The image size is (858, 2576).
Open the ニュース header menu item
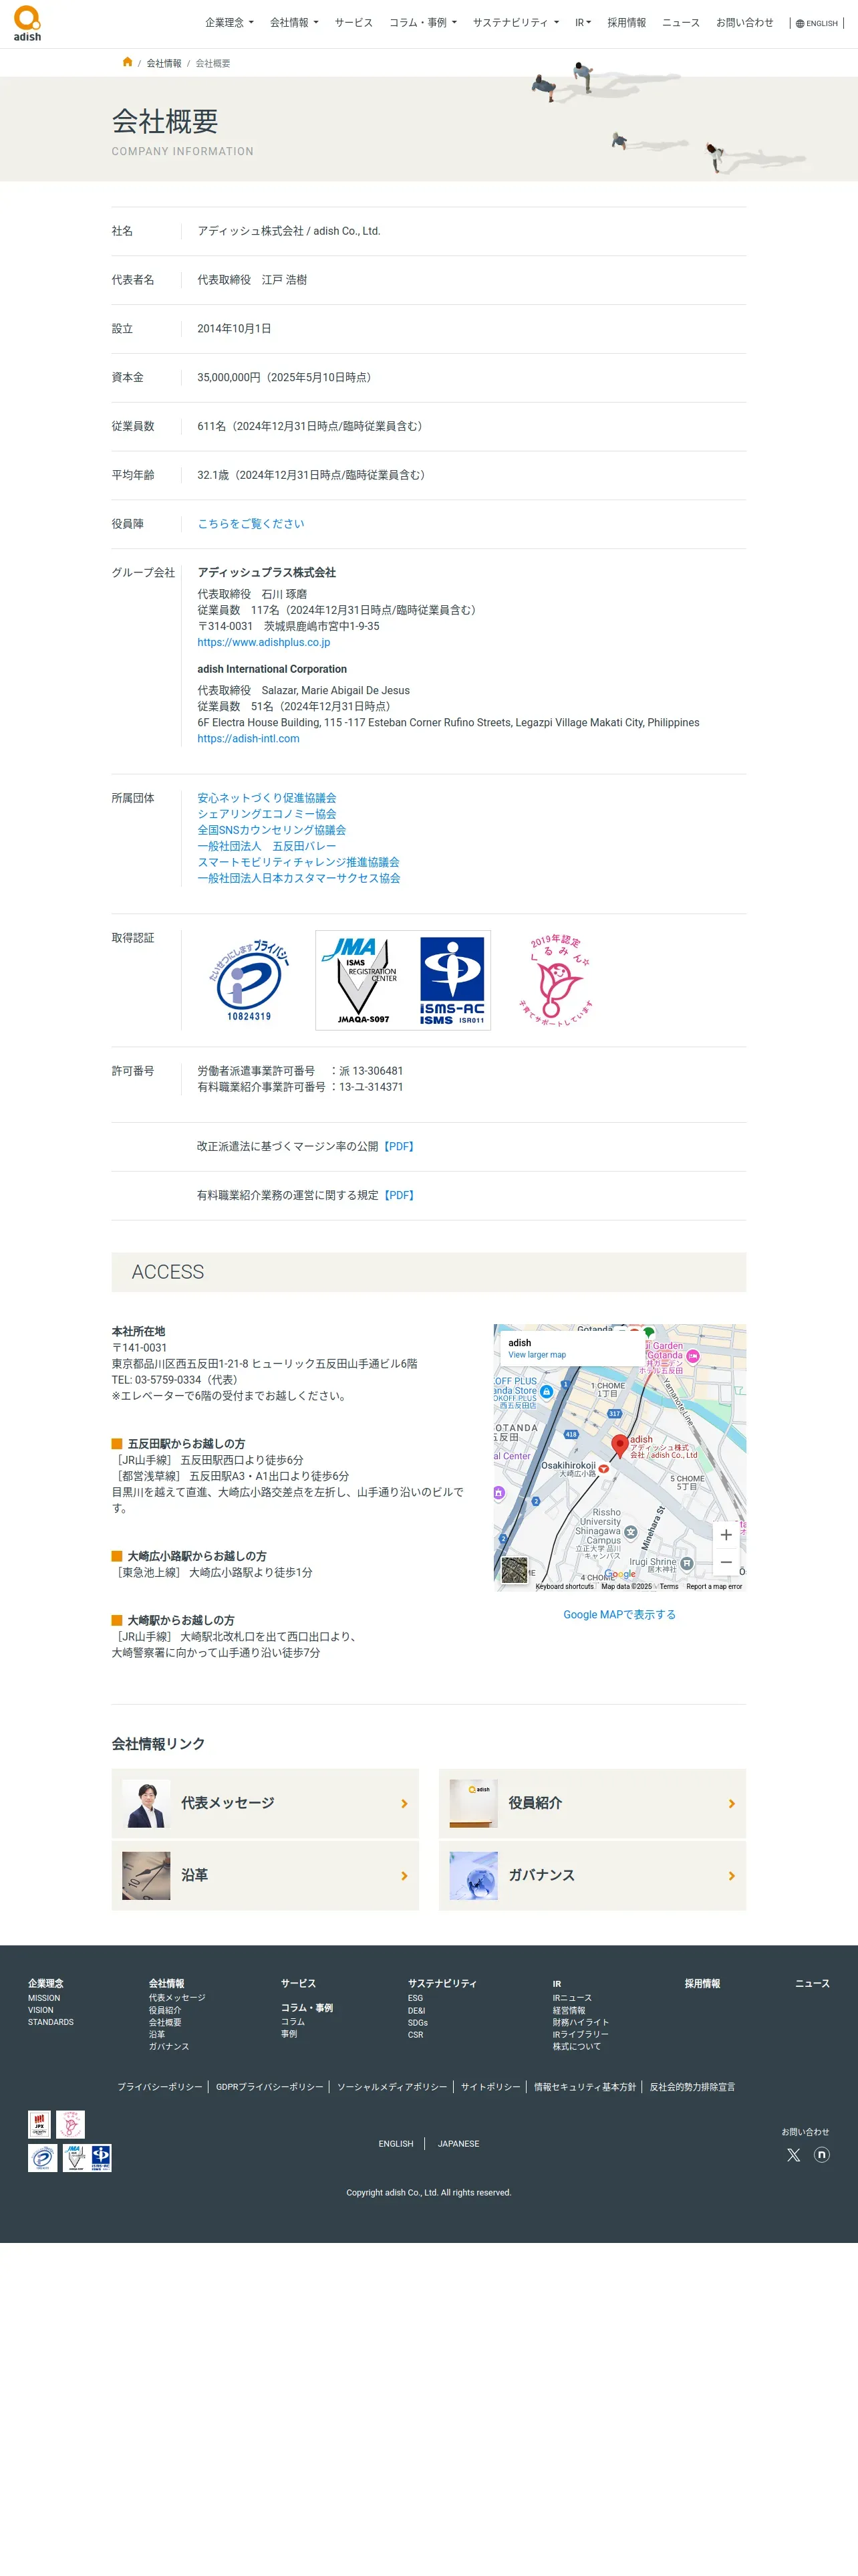click(x=681, y=22)
